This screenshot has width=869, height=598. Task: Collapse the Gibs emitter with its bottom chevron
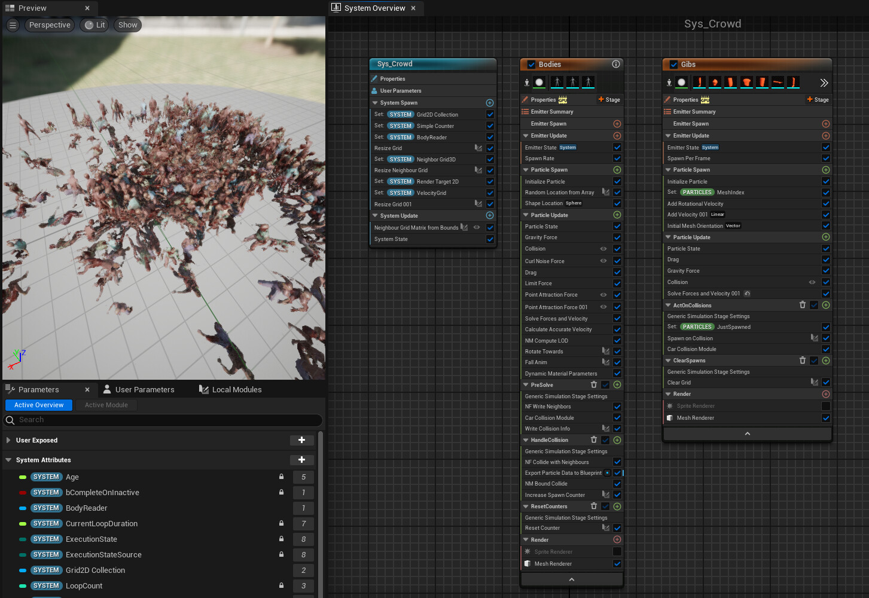[x=746, y=433]
